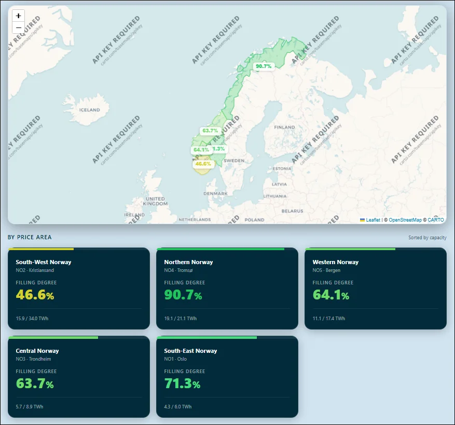Click the 90.7% filling degree card value

point(183,295)
